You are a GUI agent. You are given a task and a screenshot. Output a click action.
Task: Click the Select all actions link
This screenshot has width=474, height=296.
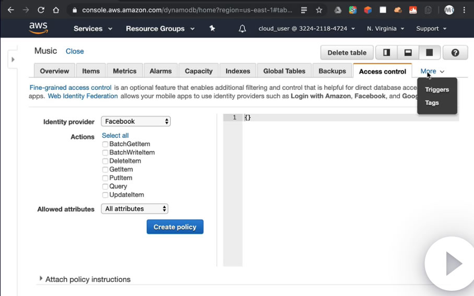[x=115, y=135]
